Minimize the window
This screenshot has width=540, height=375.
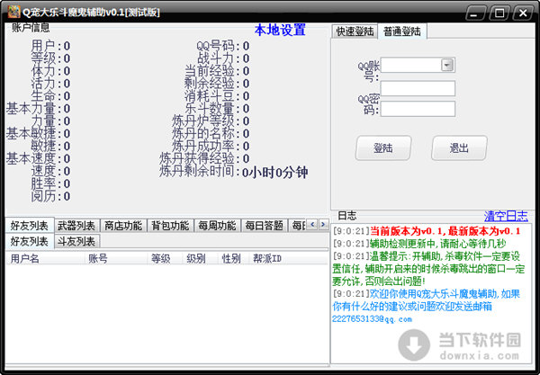pyautogui.click(x=475, y=13)
